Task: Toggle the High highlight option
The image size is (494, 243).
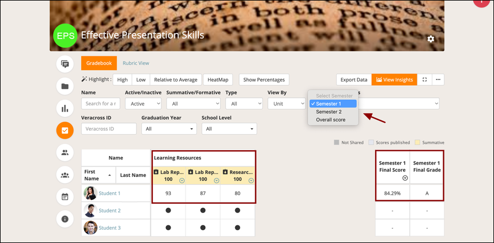Action: click(x=122, y=79)
